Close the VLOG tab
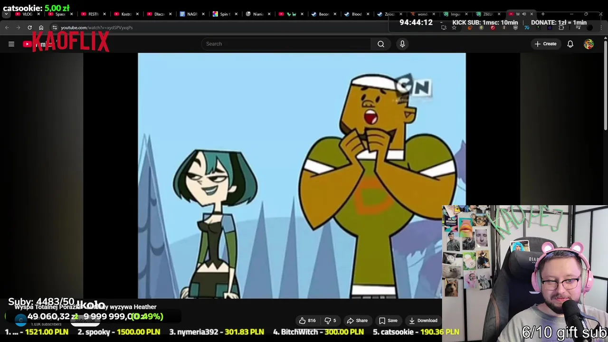 tap(39, 14)
